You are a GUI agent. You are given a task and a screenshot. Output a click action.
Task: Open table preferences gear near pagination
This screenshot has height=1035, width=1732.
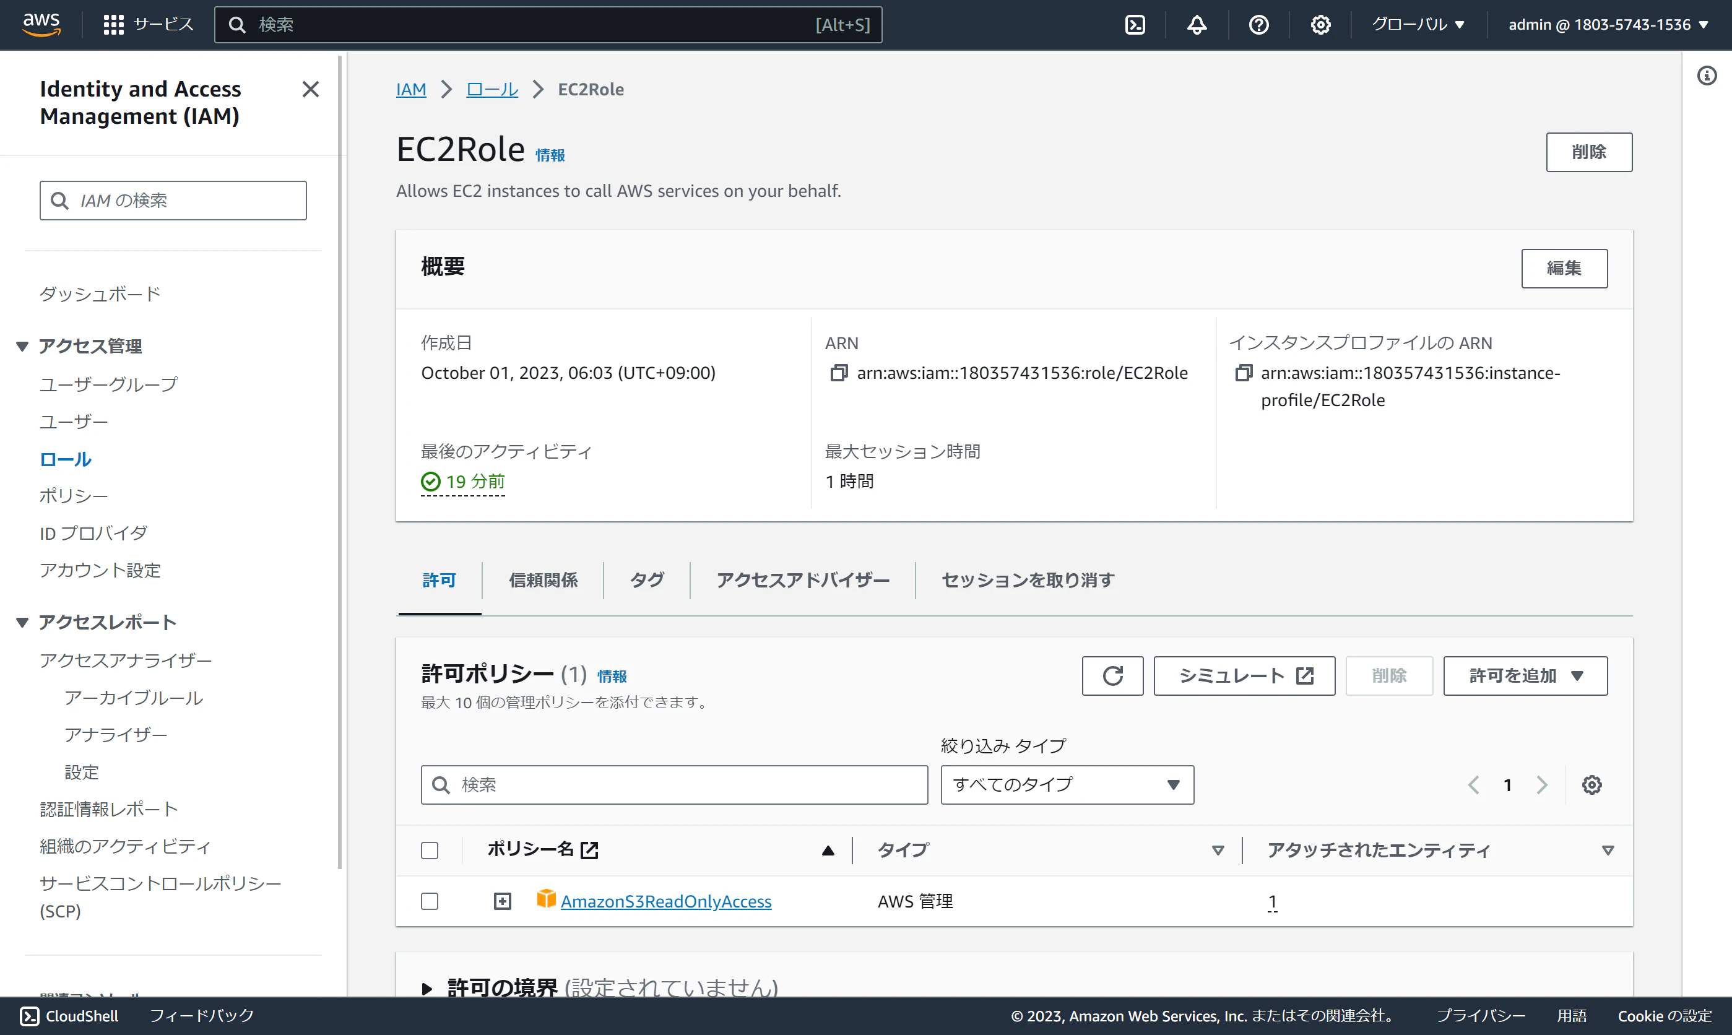(1592, 785)
